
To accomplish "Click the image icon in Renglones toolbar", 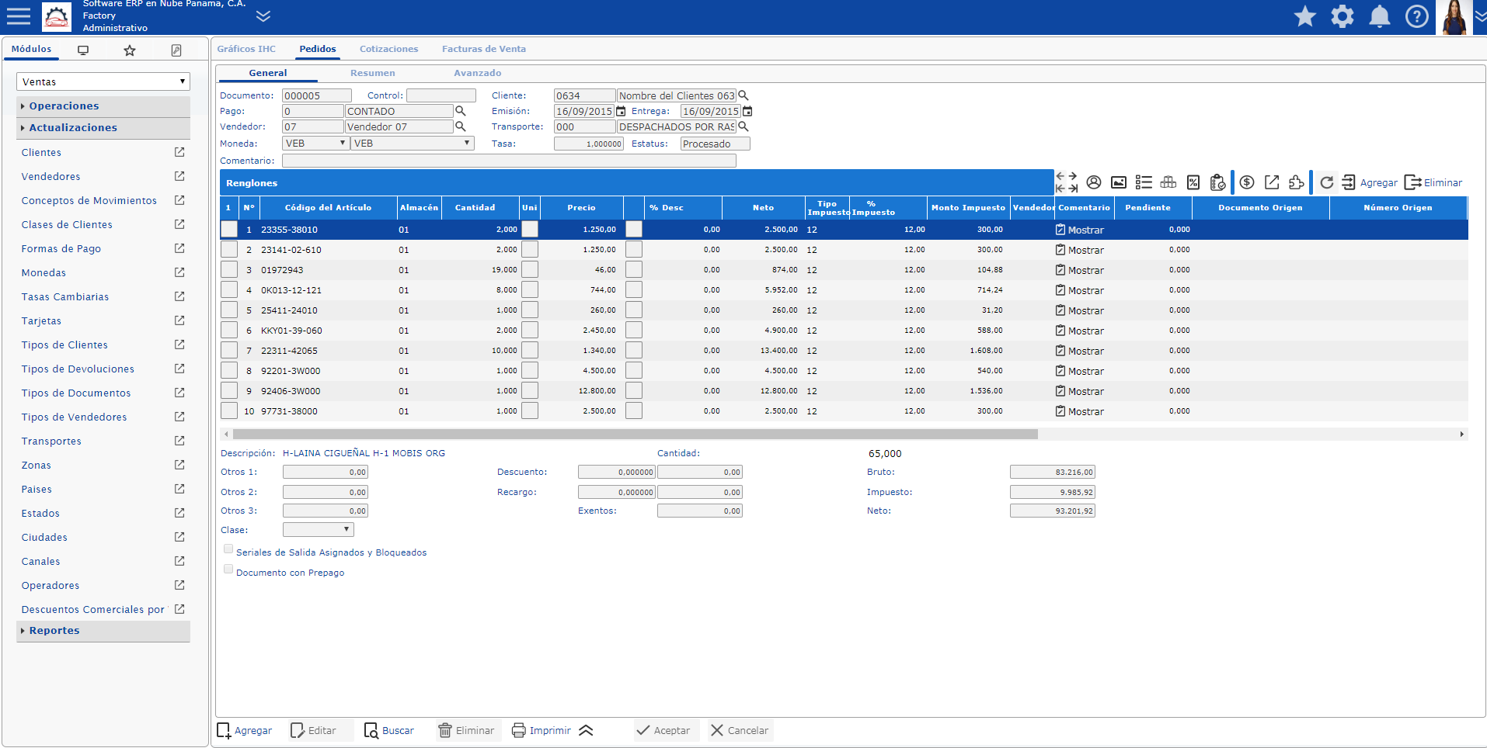I will point(1119,182).
